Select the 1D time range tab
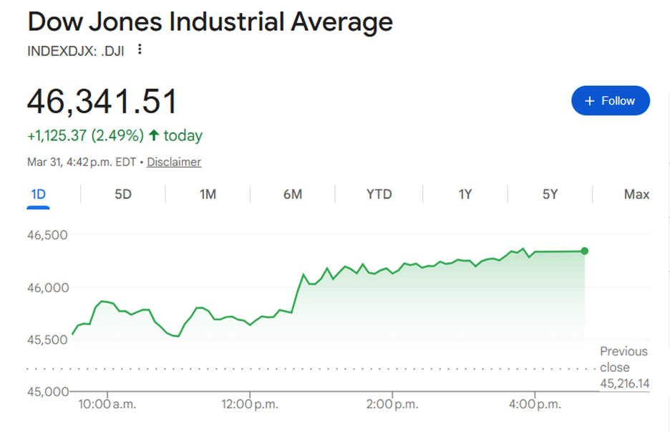Image resolution: width=670 pixels, height=432 pixels. tap(39, 194)
